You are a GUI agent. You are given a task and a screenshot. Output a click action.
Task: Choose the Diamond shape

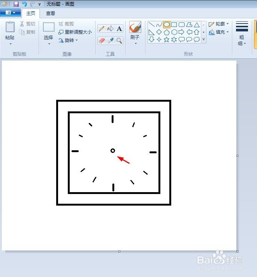click(159, 32)
